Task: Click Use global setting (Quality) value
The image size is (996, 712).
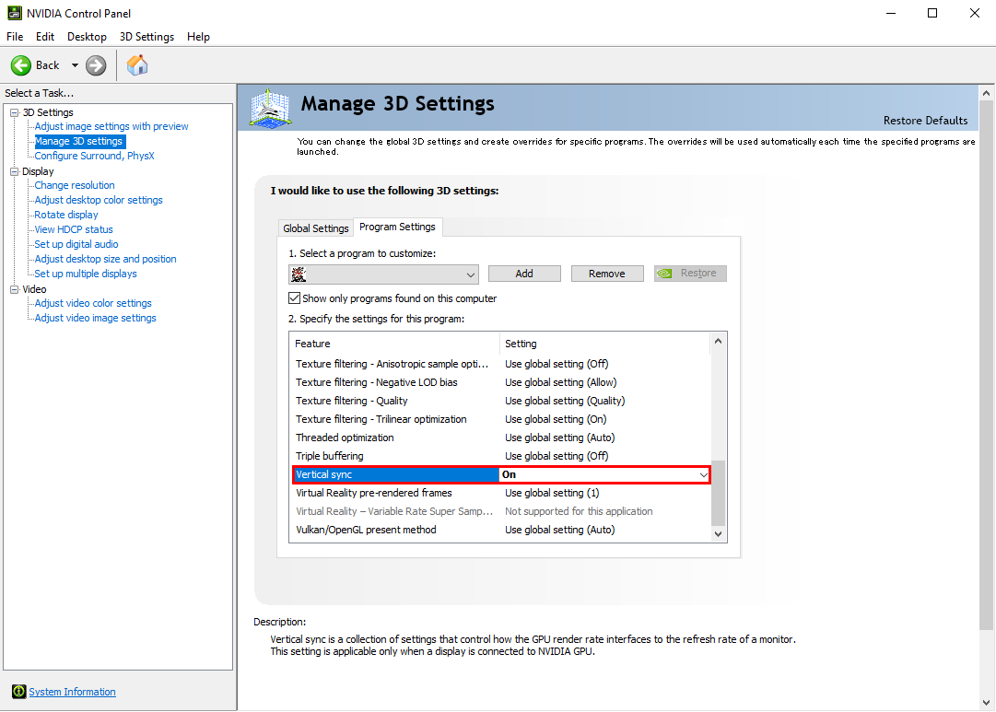Action: (565, 401)
